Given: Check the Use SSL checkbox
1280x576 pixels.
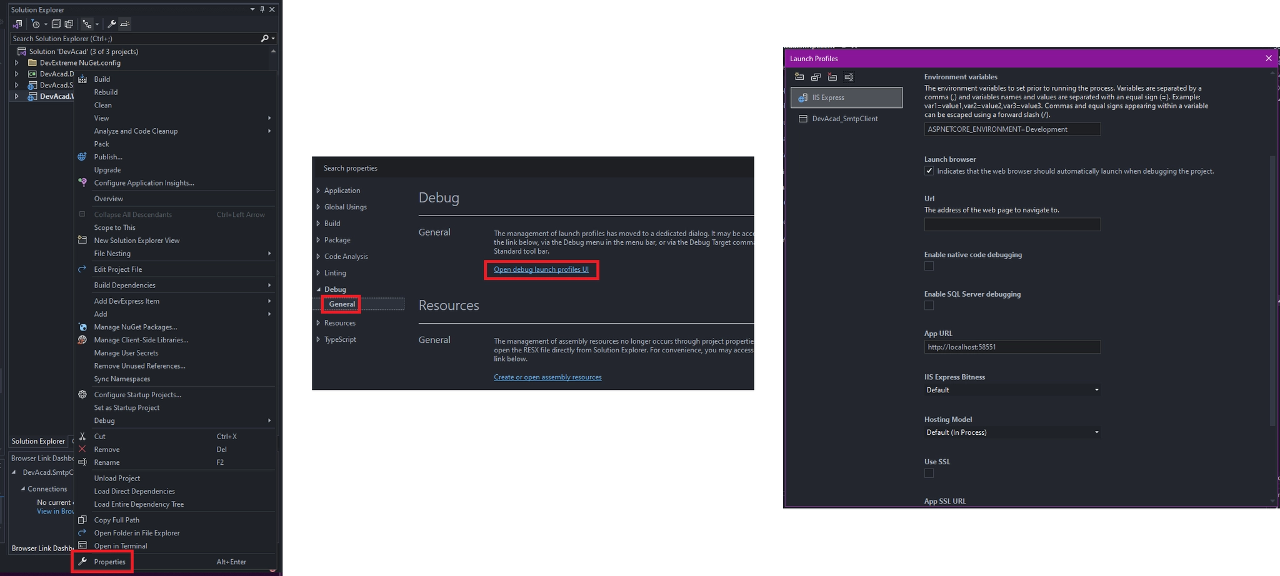Looking at the screenshot, I should (x=929, y=473).
